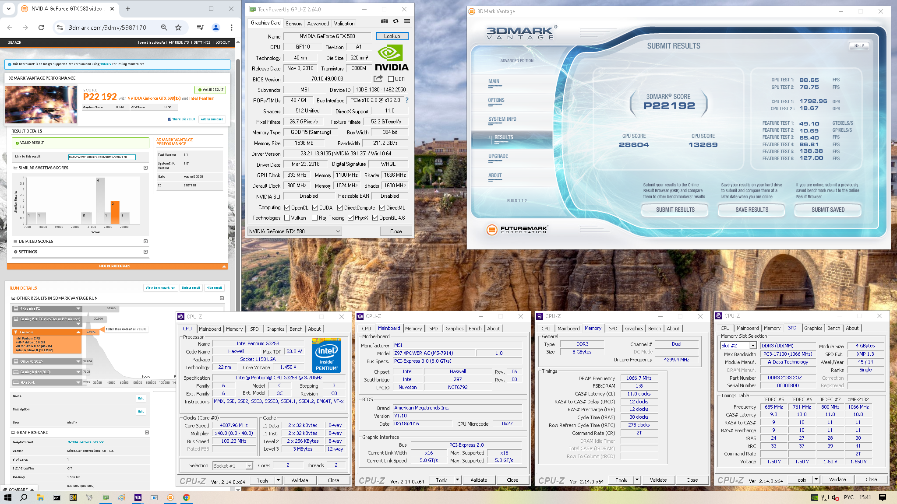Click Chrome media control icon
Screen dimensions: 897x504
[x=200, y=28]
